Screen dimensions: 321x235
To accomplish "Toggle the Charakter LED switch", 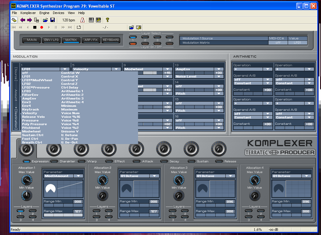I will 54,161.
